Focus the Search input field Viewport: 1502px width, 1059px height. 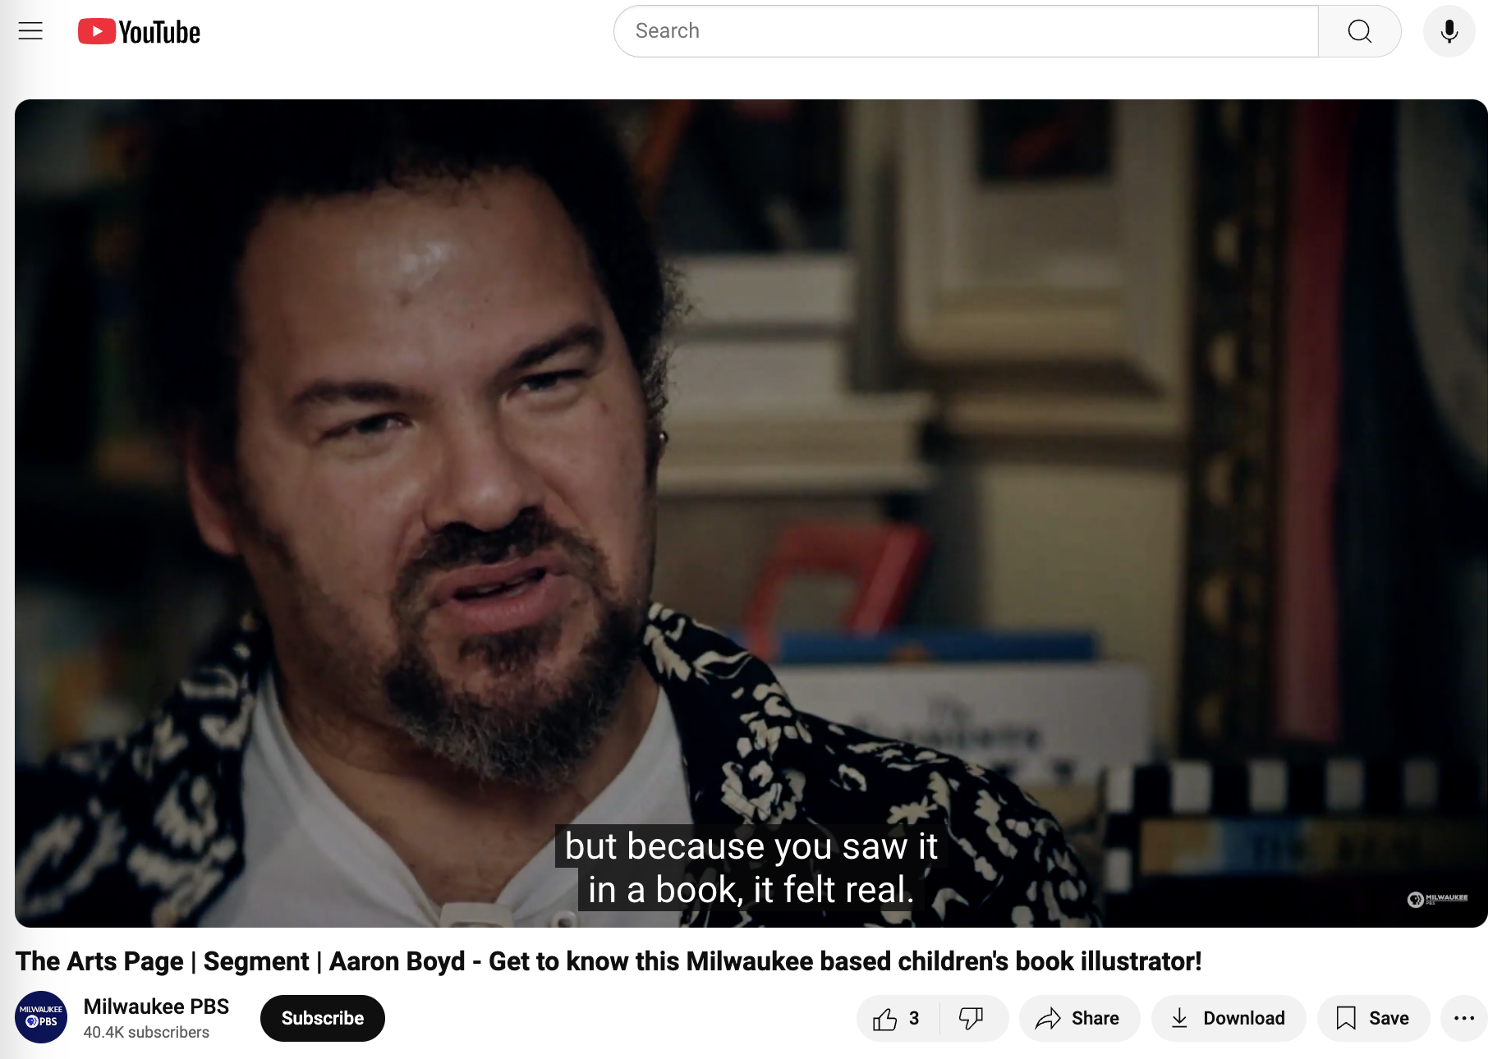pos(967,31)
